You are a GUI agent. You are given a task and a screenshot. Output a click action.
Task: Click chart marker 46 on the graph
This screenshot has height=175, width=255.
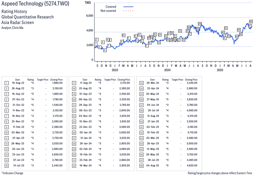[241, 34]
